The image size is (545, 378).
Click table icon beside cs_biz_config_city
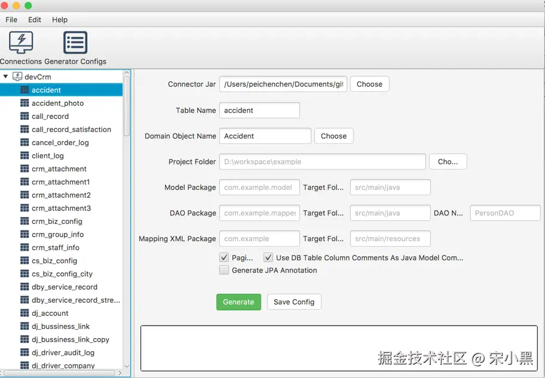click(25, 273)
